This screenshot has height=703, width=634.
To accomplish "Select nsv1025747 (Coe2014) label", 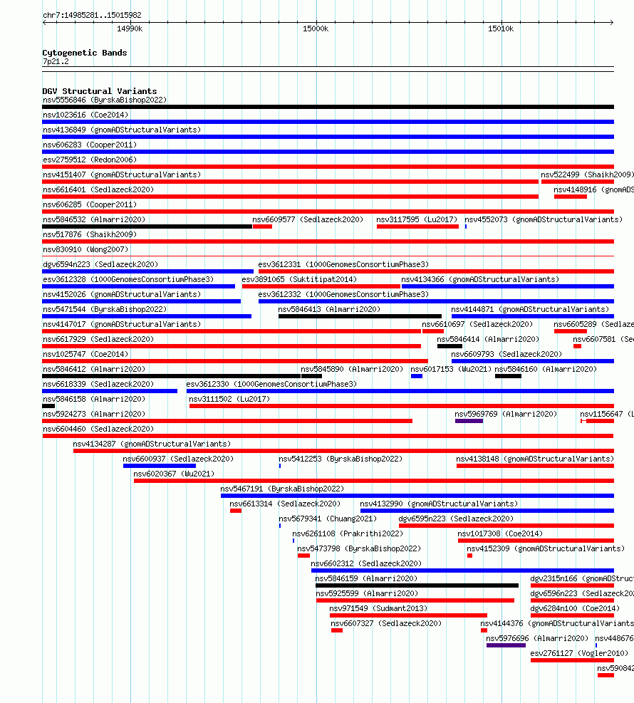I will (85, 354).
